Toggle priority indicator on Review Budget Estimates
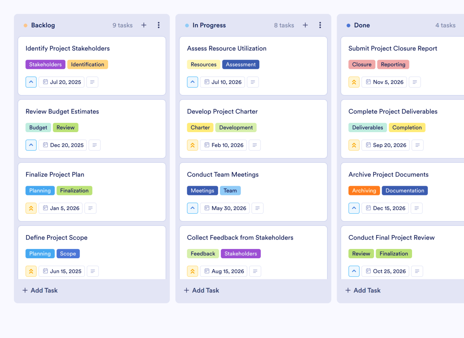 31,145
